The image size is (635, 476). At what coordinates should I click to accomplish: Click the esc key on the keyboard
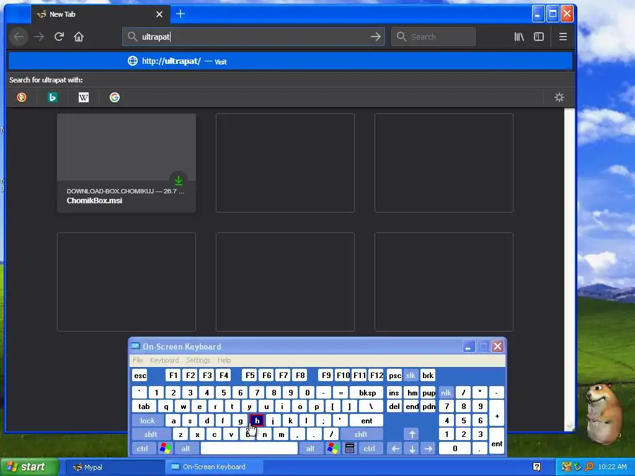coord(140,375)
